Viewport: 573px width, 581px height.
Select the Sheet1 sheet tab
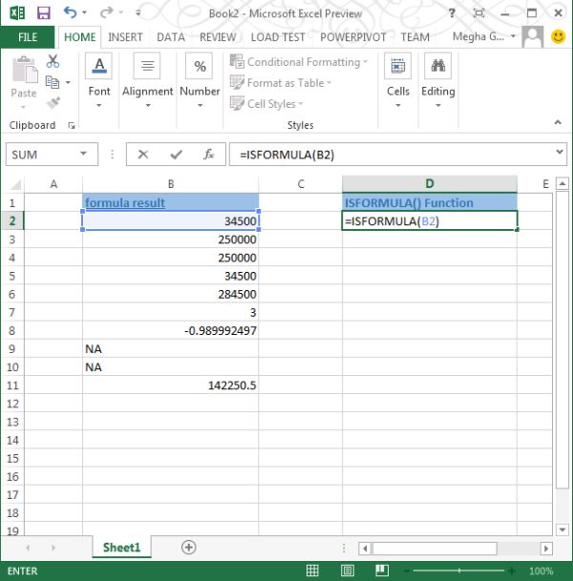121,548
